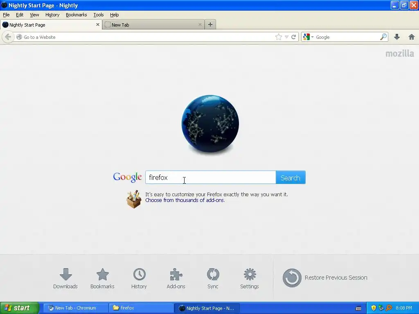Click the back arrow navigation button
The width and height of the screenshot is (419, 314).
click(x=8, y=37)
